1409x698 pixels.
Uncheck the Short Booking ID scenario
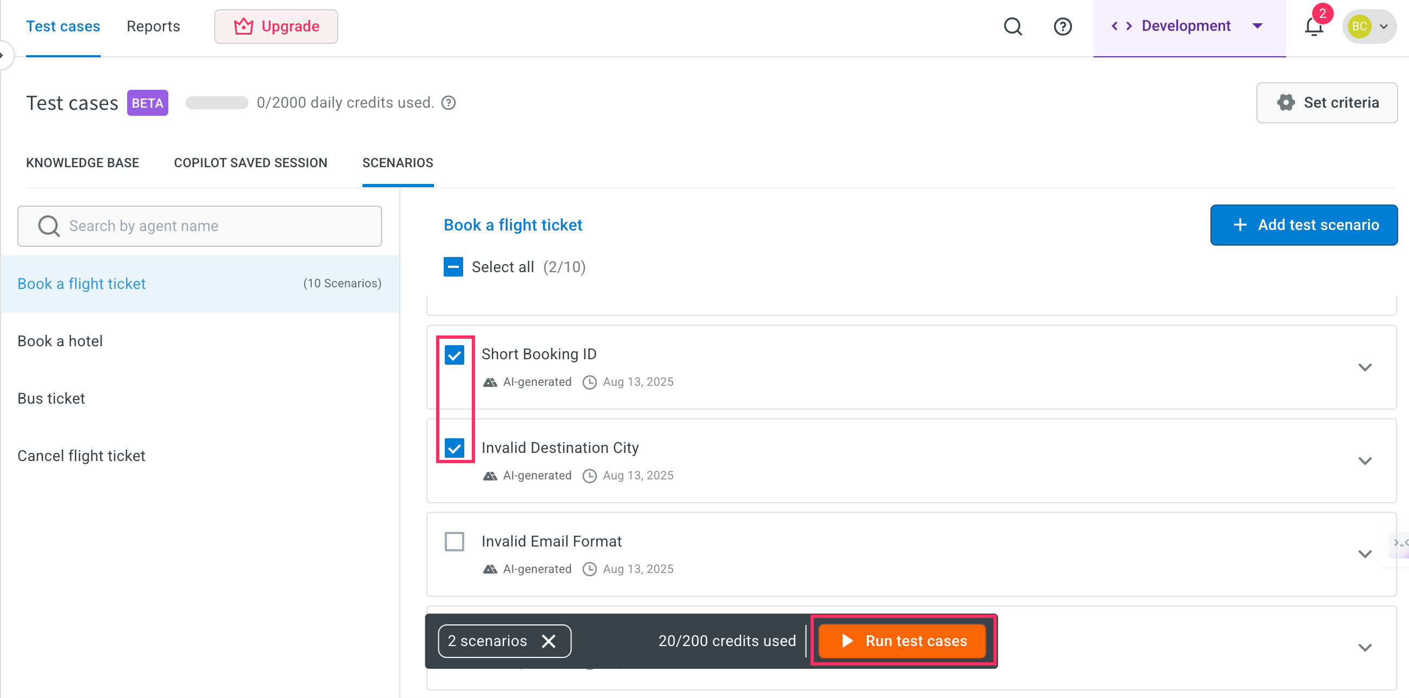(454, 355)
